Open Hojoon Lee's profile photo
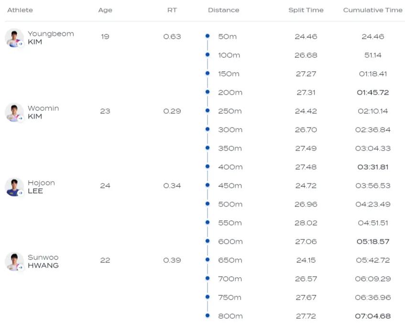This screenshot has width=405, height=324. (x=14, y=187)
